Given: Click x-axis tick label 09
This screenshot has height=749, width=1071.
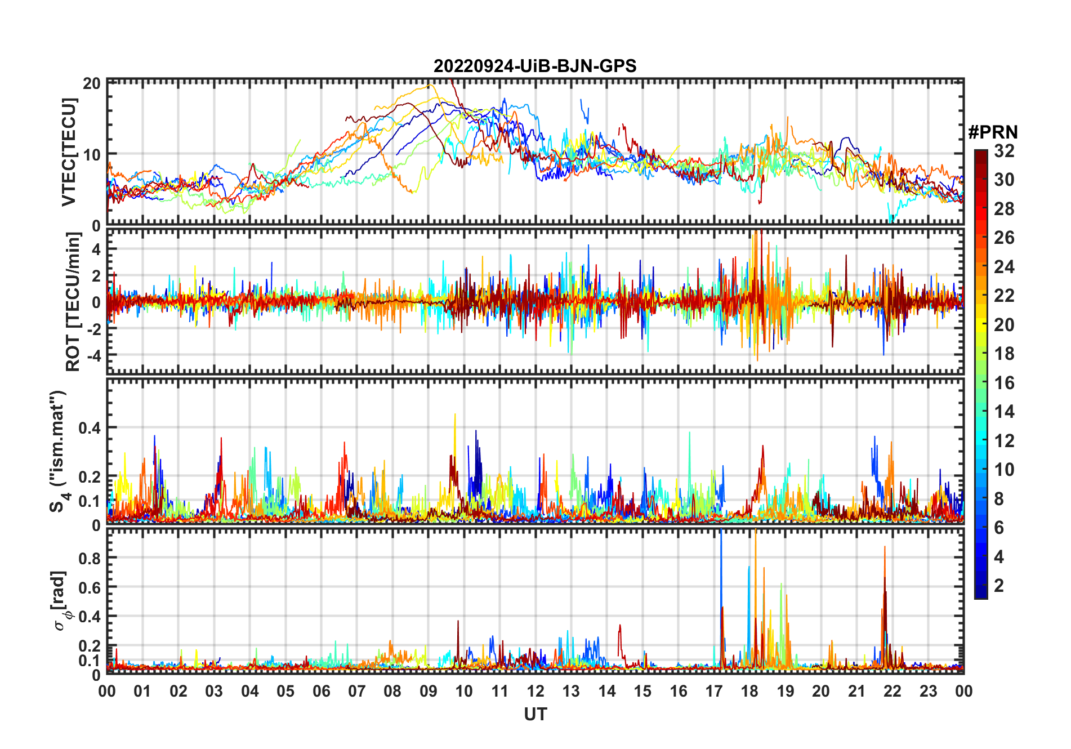Looking at the screenshot, I should [x=429, y=691].
